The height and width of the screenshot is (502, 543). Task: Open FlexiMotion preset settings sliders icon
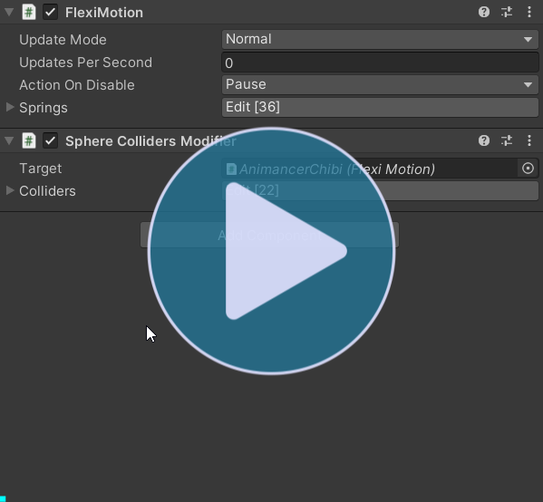pos(507,12)
